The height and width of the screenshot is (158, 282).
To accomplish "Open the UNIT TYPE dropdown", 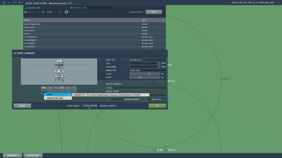I will tap(148, 60).
